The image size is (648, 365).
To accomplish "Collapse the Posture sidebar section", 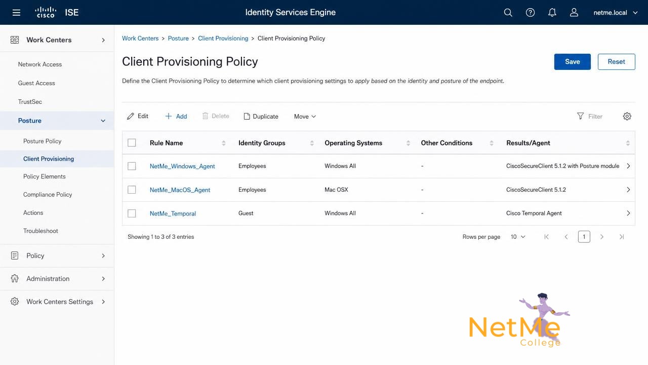I will (x=103, y=121).
